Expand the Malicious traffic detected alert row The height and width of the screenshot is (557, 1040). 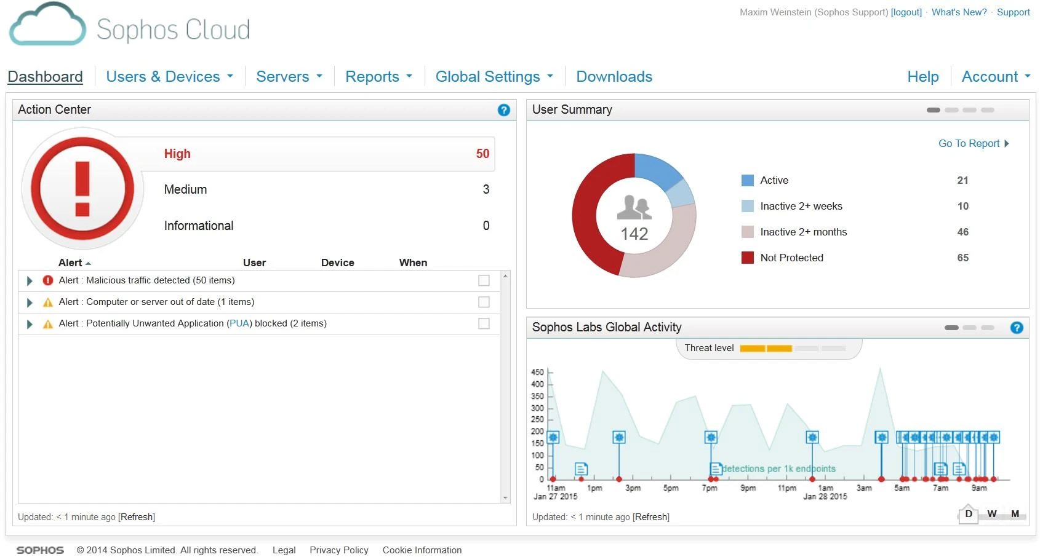point(30,281)
